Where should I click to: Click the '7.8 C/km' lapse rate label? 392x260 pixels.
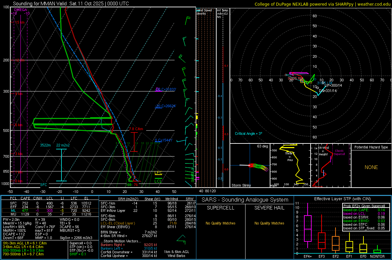(x=136, y=129)
